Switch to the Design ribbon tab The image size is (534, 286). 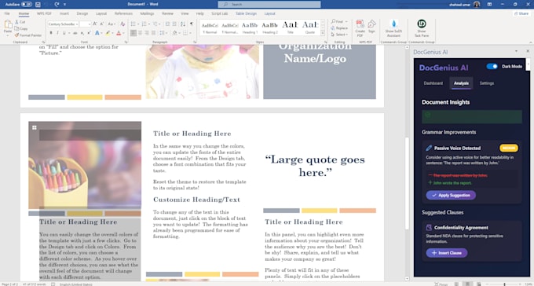click(x=82, y=13)
